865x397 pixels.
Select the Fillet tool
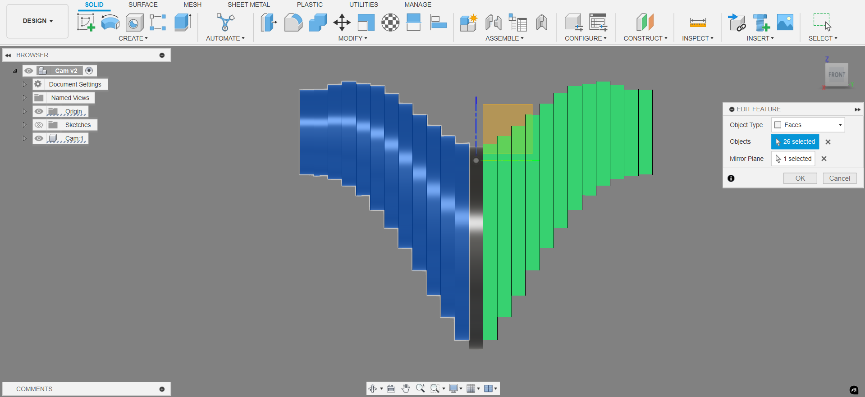[293, 22]
